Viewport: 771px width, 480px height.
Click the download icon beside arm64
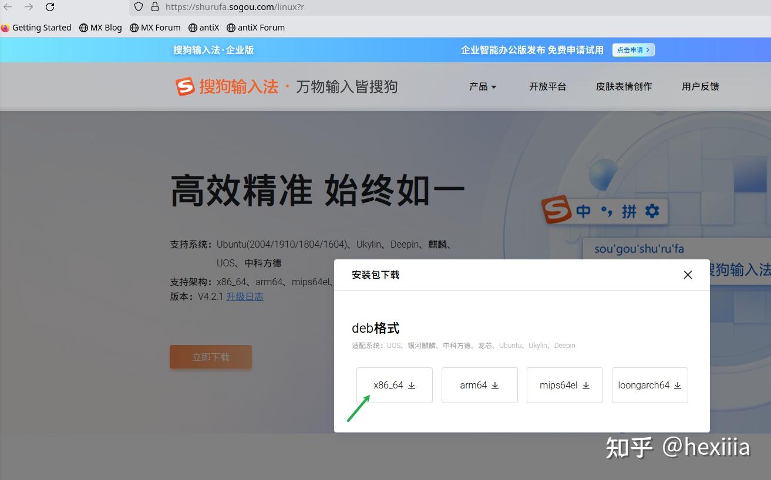point(495,386)
